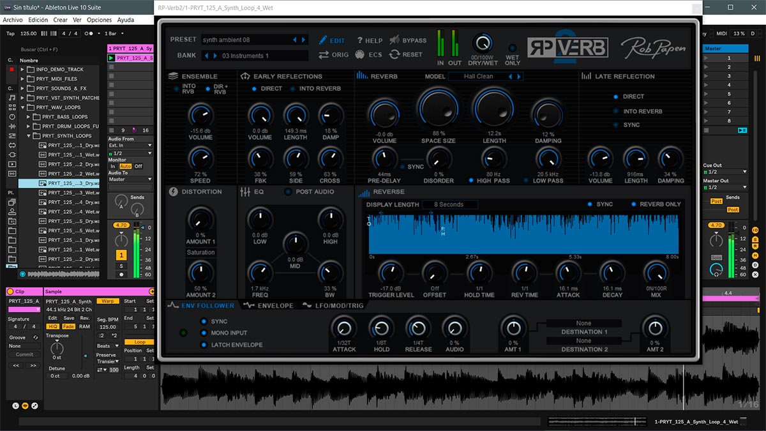Click the Late Reflection bars icon
This screenshot has width=766, height=431.
586,76
